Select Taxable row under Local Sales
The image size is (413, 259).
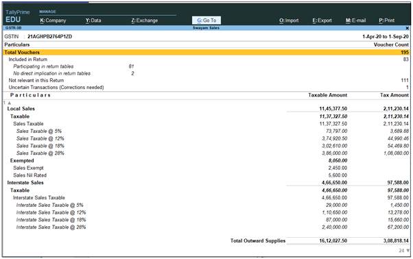(x=206, y=116)
